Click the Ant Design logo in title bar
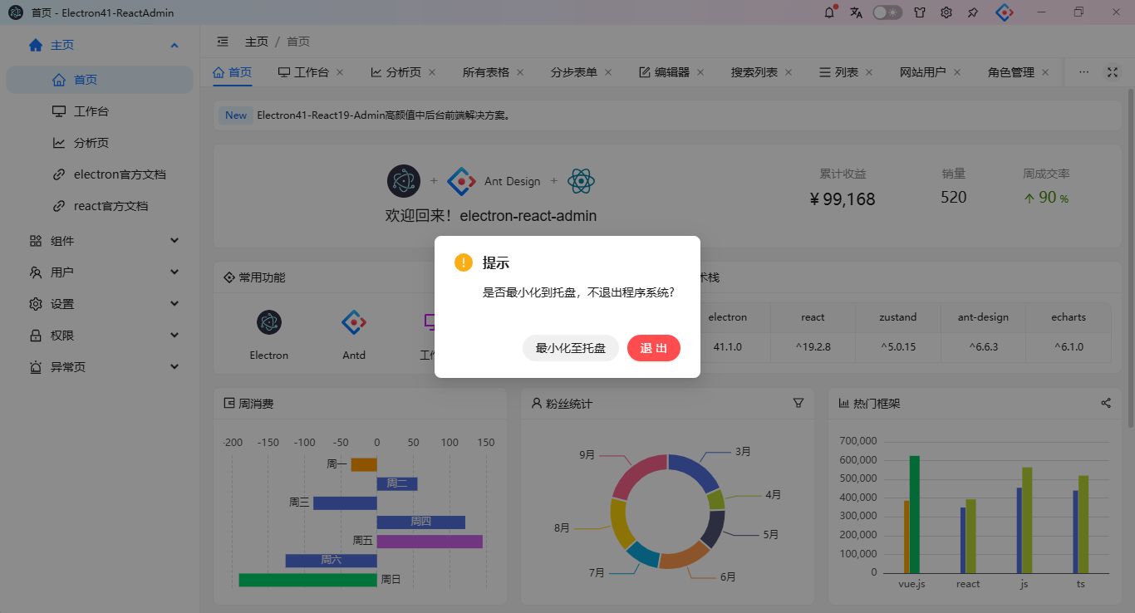 pos(1005,12)
